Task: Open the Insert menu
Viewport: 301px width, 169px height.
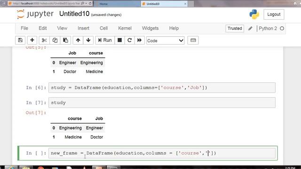Action: 84,28
